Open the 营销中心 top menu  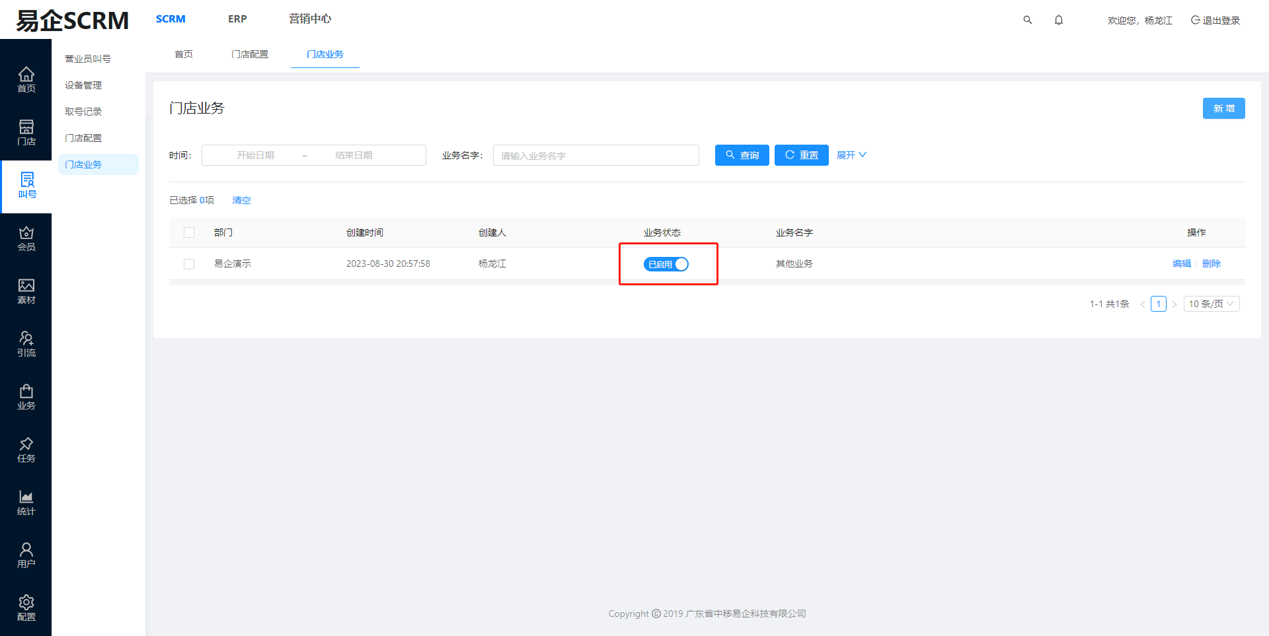(310, 19)
